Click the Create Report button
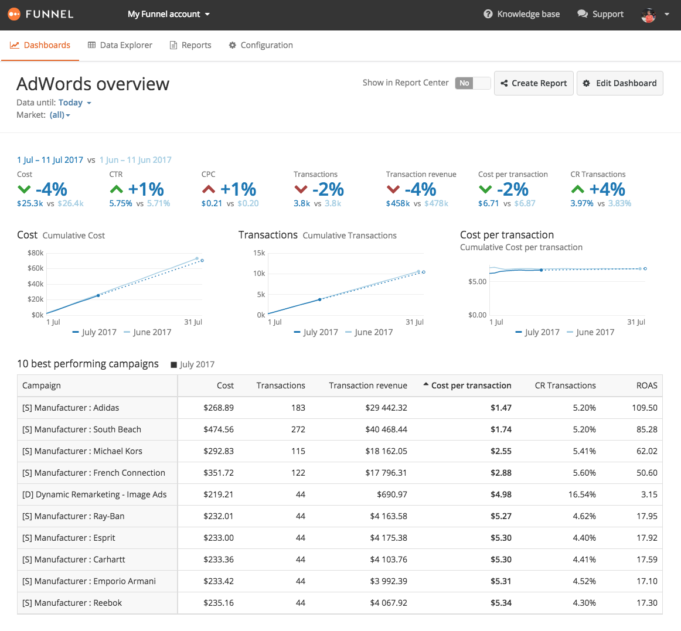 click(x=534, y=83)
